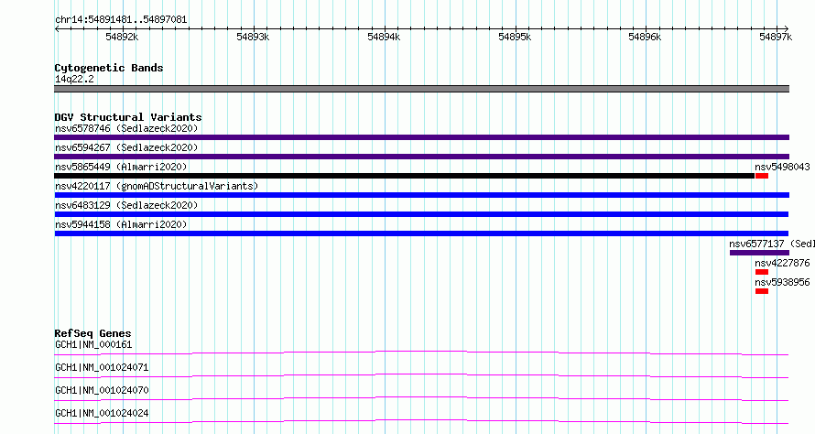Click the 54894k ruler tick label
The width and height of the screenshot is (815, 434).
coord(384,37)
